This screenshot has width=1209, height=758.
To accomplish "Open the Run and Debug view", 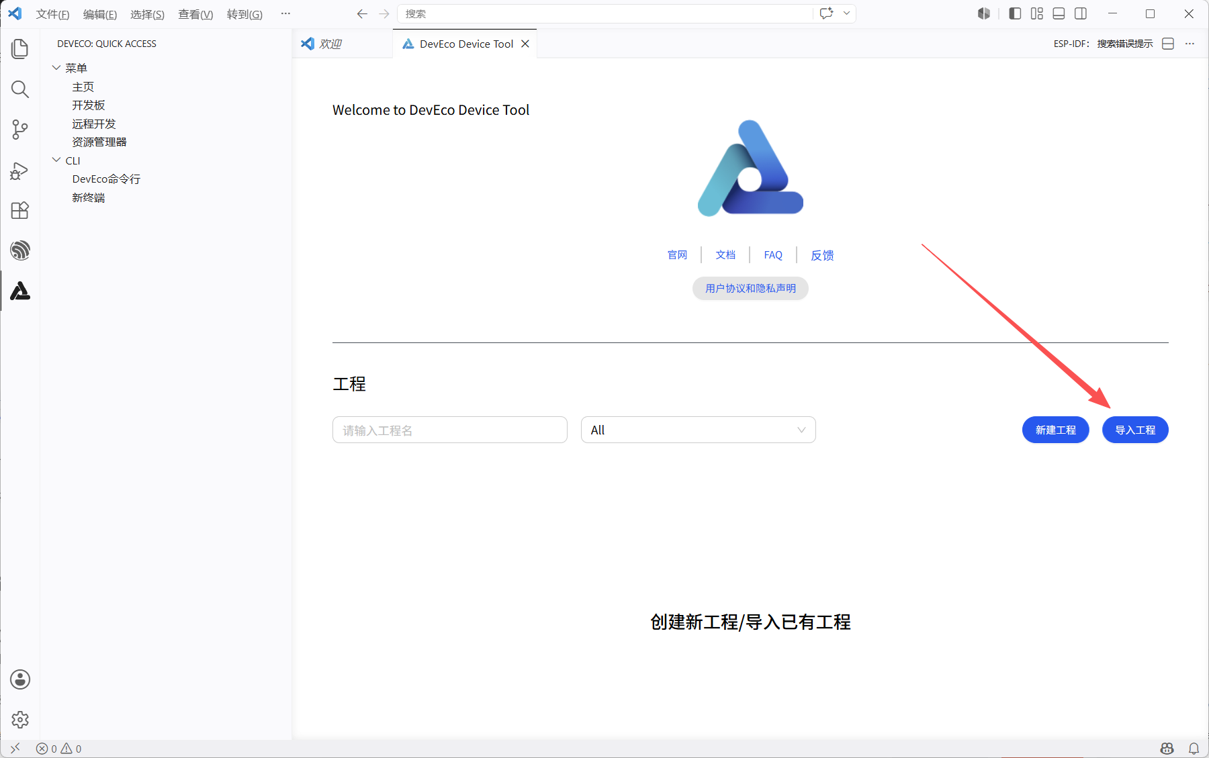I will 20,171.
